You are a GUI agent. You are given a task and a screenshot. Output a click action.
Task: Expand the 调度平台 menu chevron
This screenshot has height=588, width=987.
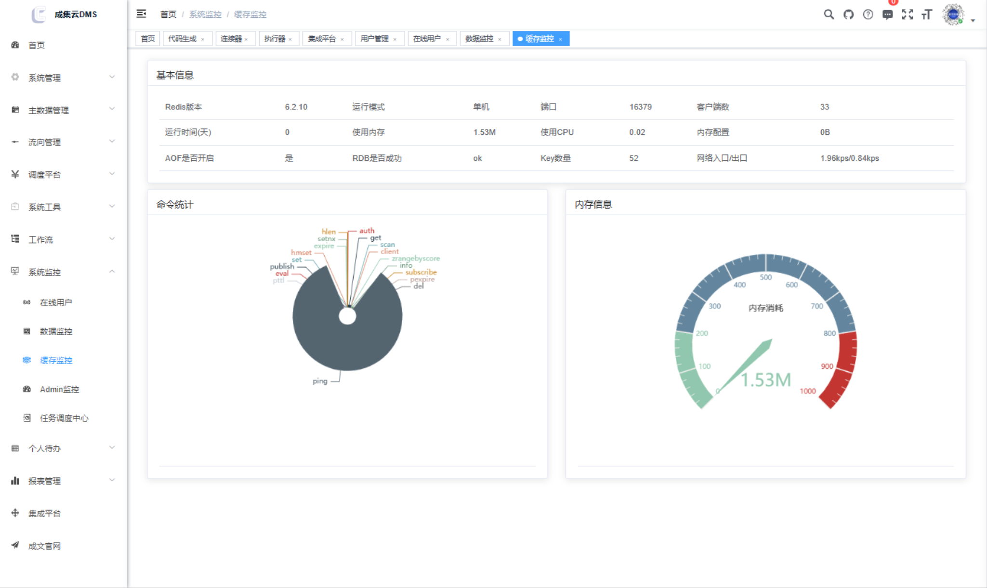(x=112, y=174)
